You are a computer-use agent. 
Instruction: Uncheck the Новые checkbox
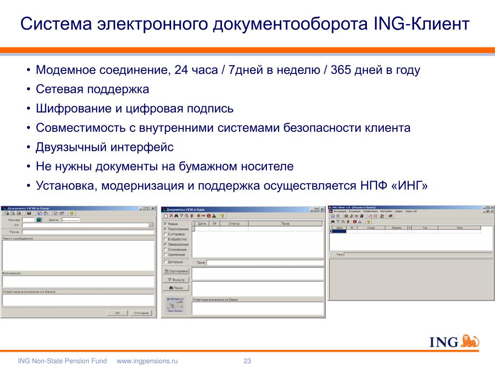165,224
